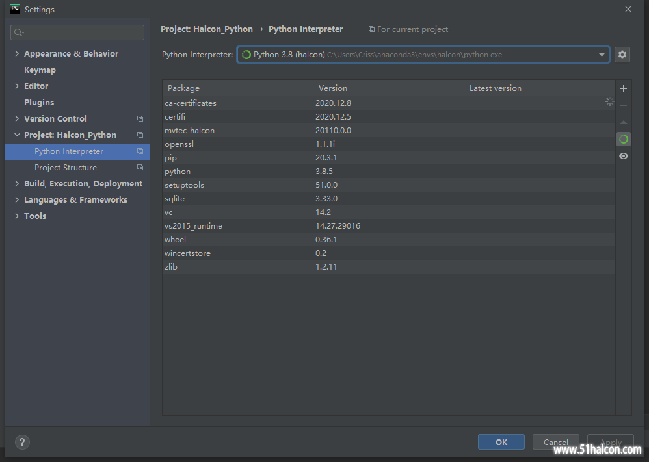Open Languages & Frameworks settings
Screen dimensions: 649x462
[75, 199]
